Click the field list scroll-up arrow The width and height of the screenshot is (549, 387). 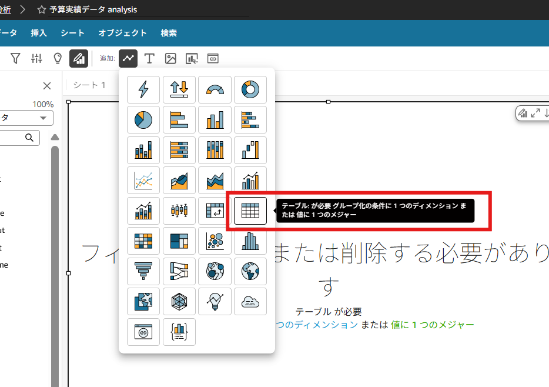pyautogui.click(x=55, y=137)
